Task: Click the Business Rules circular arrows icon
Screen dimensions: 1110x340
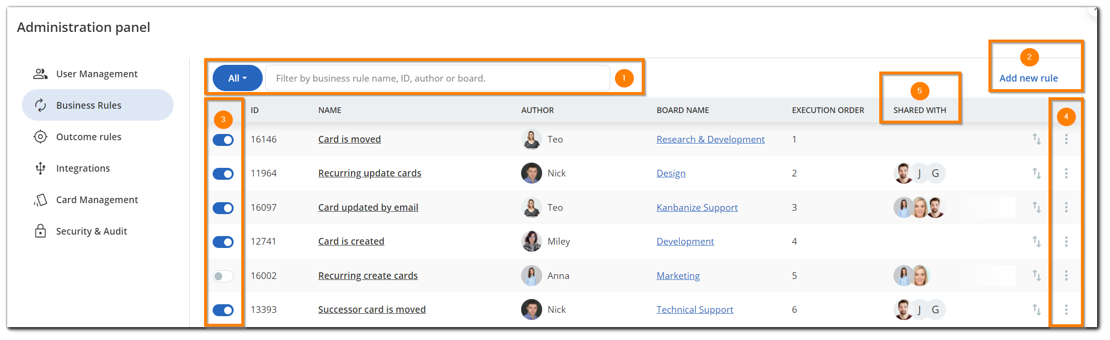Action: pyautogui.click(x=40, y=105)
